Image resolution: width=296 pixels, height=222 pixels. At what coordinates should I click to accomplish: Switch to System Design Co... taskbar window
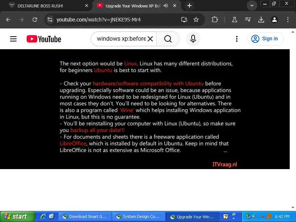(139, 217)
